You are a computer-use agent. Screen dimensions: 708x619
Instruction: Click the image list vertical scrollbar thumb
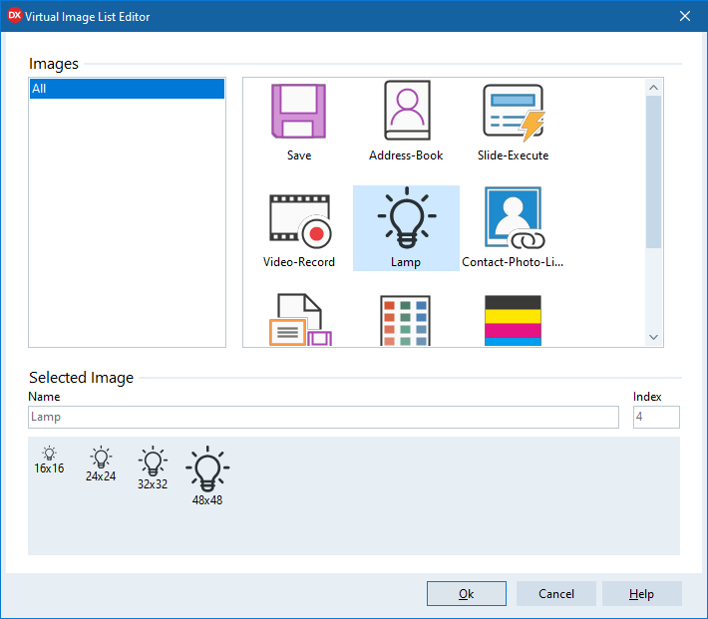click(x=653, y=172)
